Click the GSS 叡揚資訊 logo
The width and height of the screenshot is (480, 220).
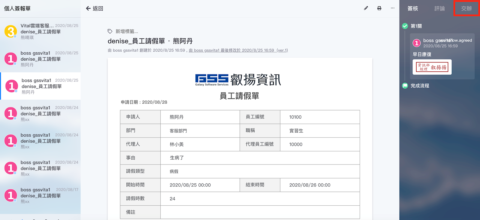(x=238, y=80)
